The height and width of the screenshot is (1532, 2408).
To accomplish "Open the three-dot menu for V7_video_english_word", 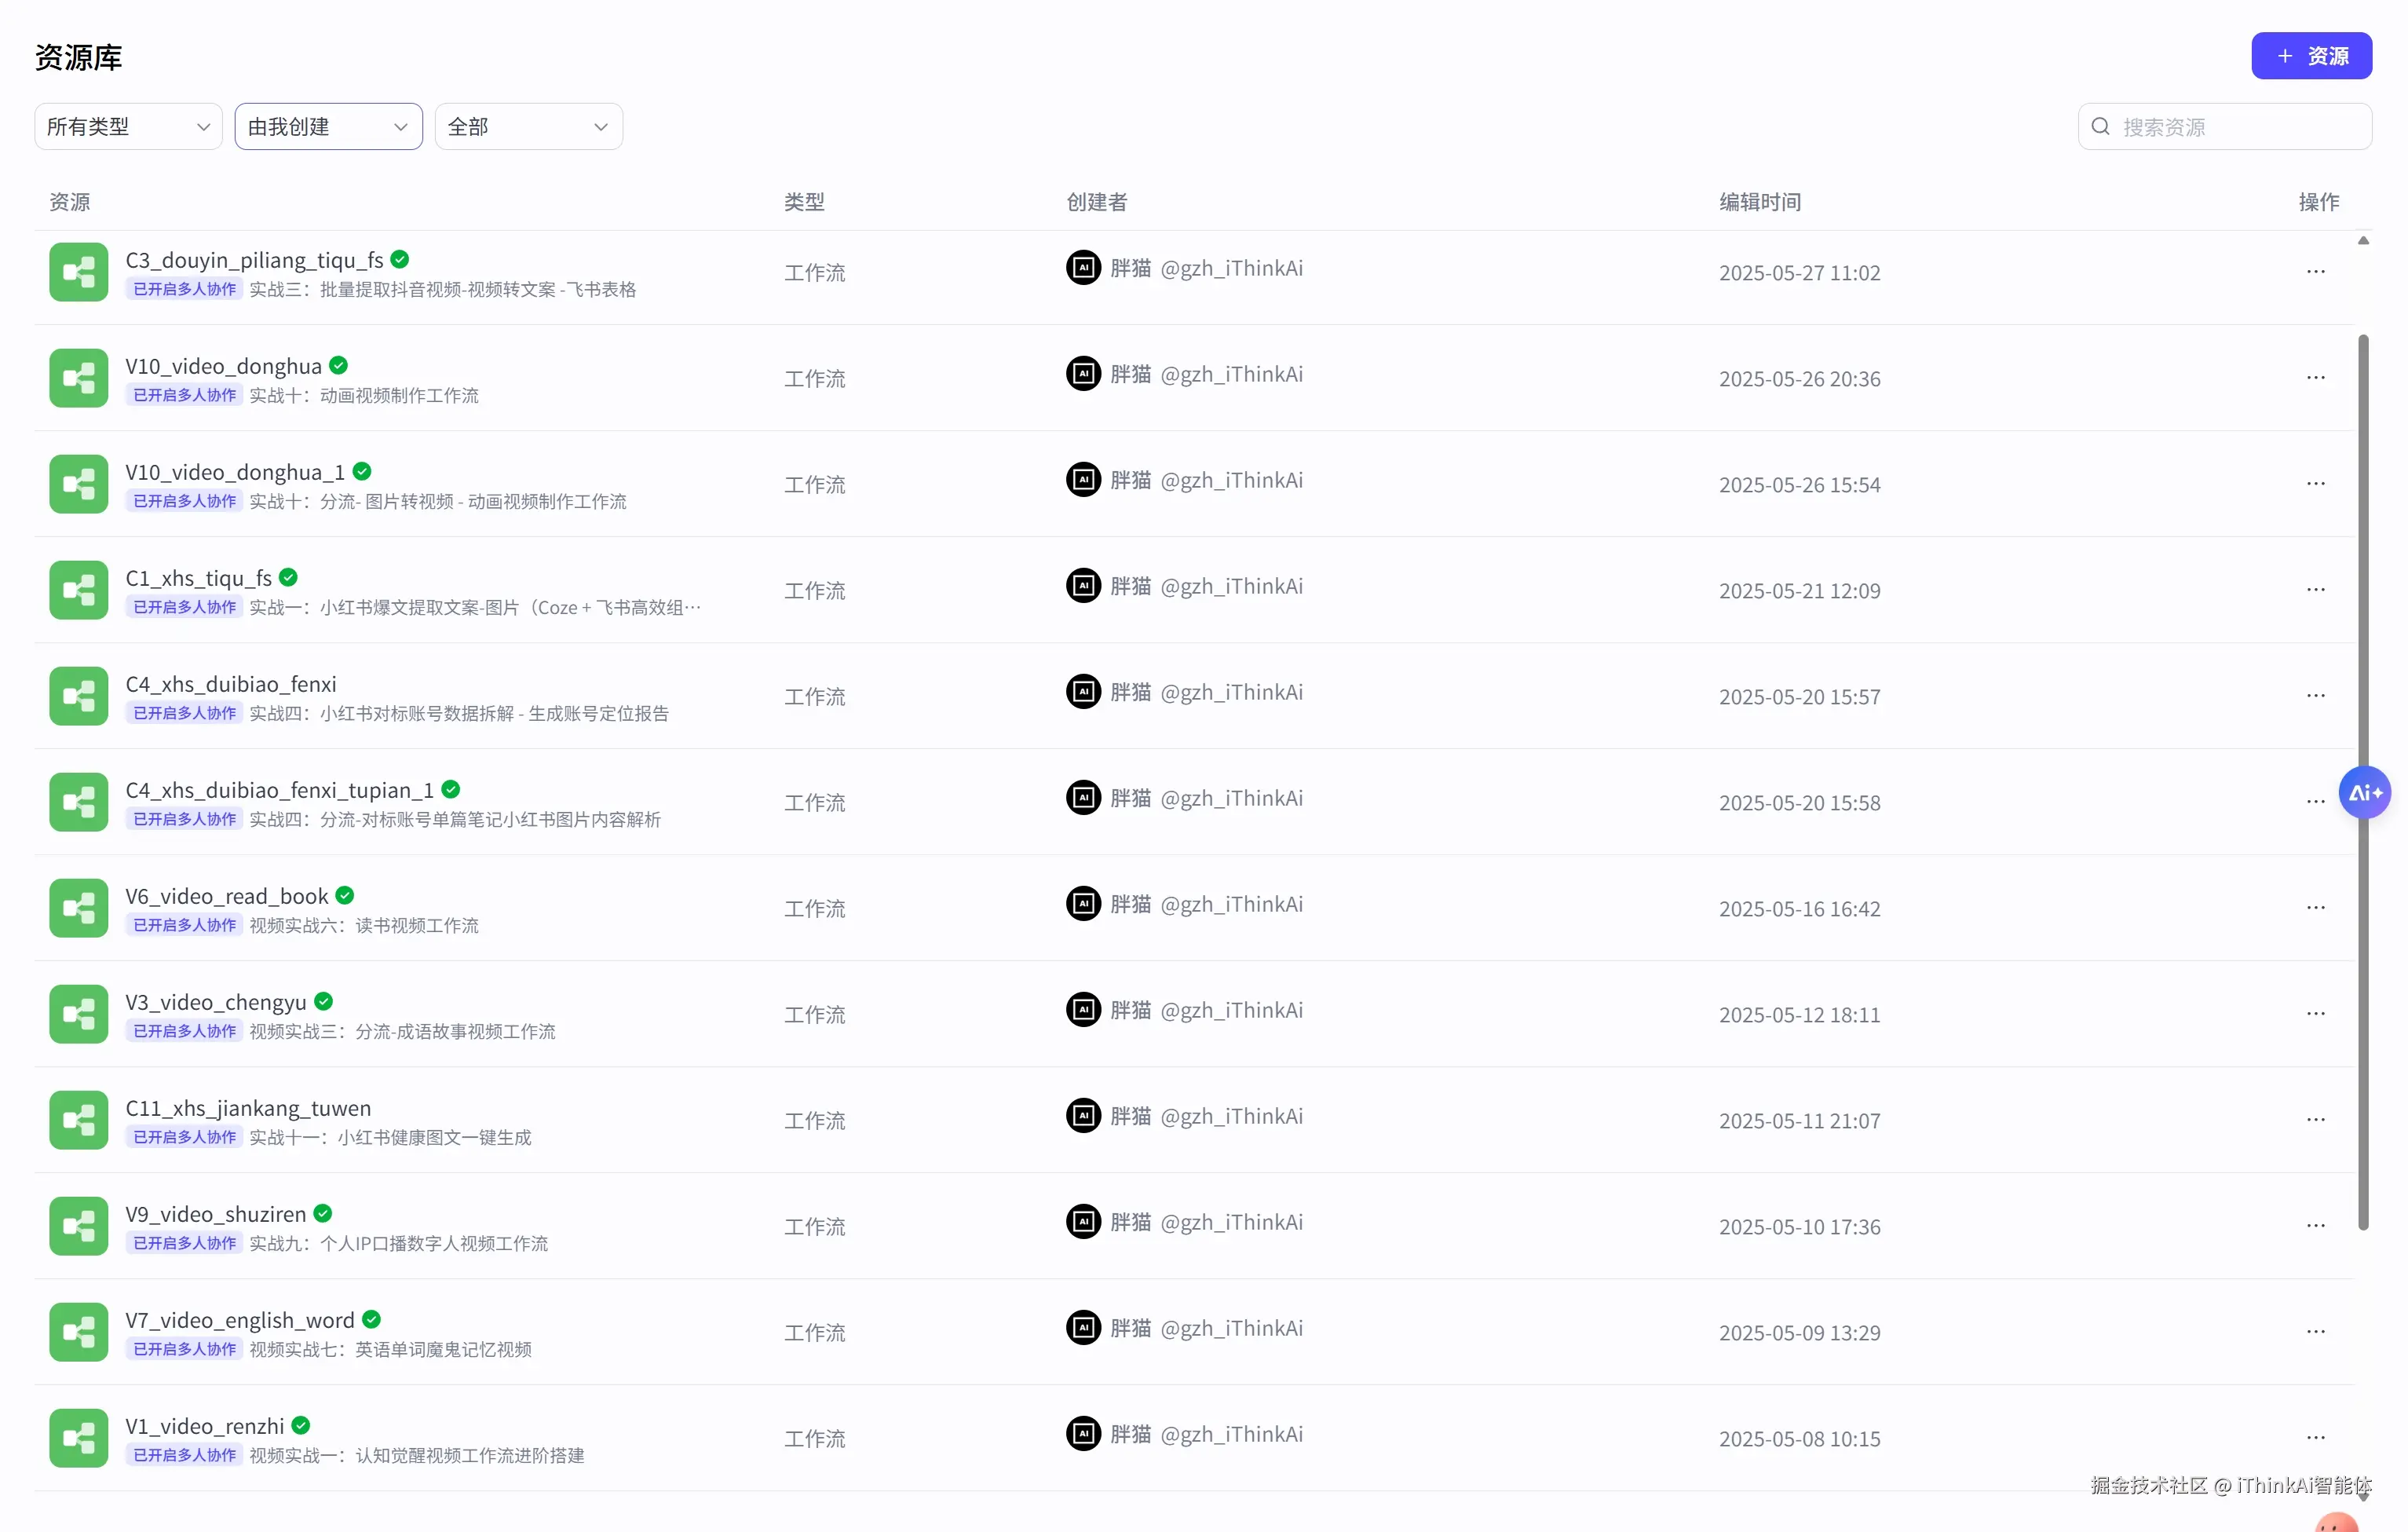I will click(2315, 1332).
